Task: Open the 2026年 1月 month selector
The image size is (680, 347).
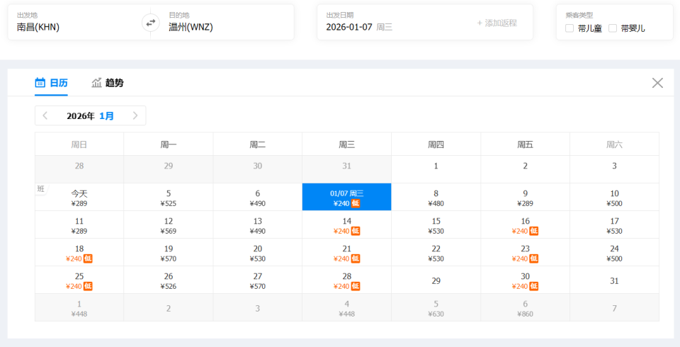Action: pyautogui.click(x=90, y=115)
